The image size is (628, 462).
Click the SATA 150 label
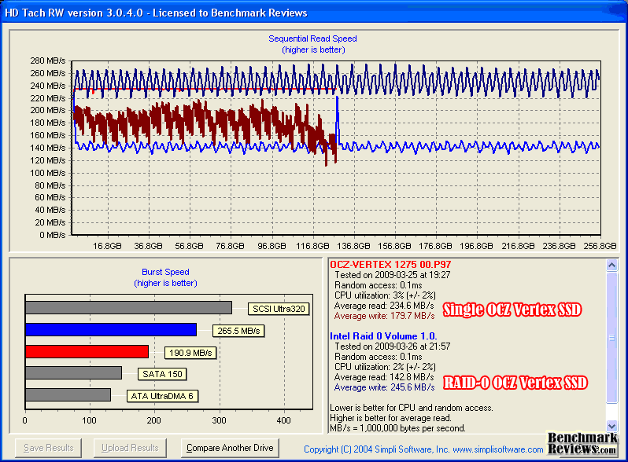coord(162,374)
